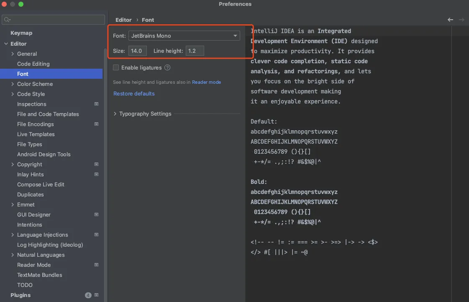Viewport: 469px width, 302px height.
Task: Open the Font dropdown showing JetBrains Mono
Action: [x=184, y=36]
